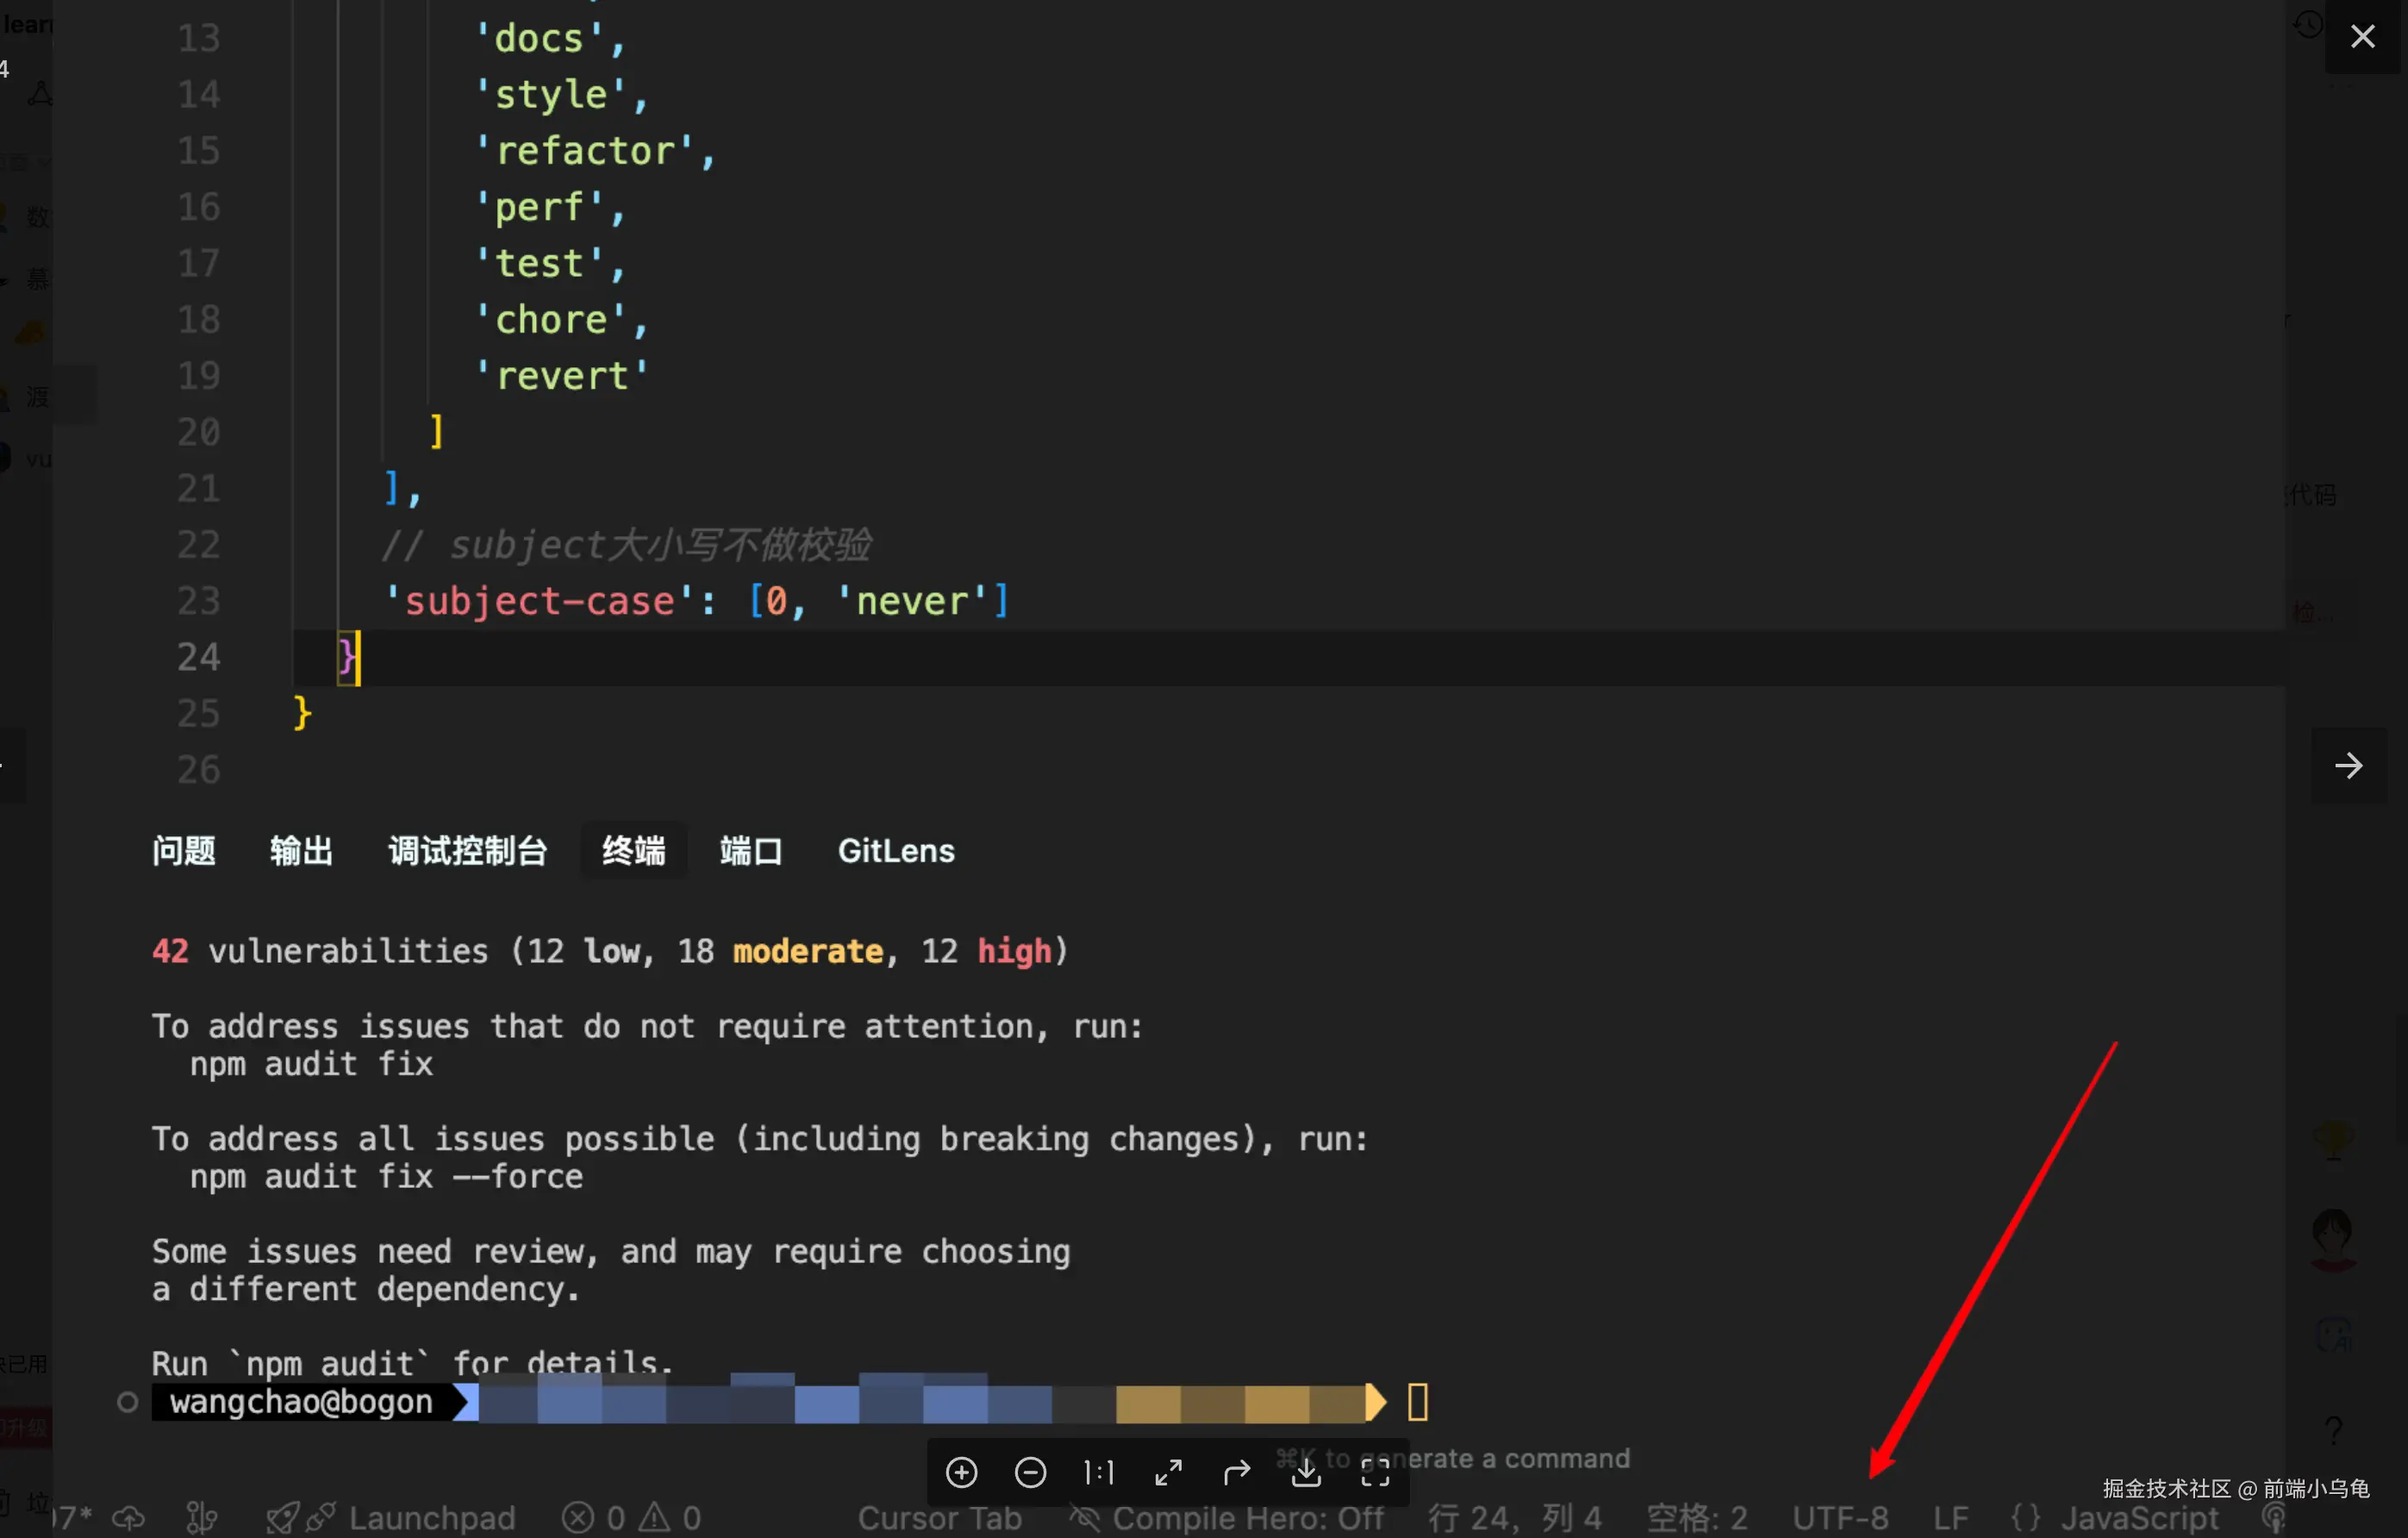Open the errors and warnings count indicator
The height and width of the screenshot is (1538, 2408).
click(x=632, y=1518)
